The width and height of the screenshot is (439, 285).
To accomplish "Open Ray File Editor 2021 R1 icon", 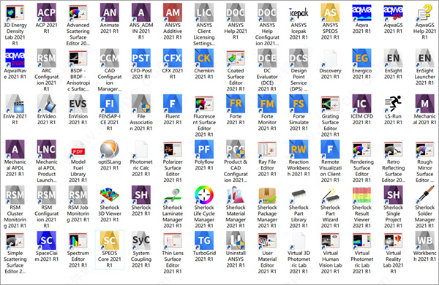I will click(267, 149).
